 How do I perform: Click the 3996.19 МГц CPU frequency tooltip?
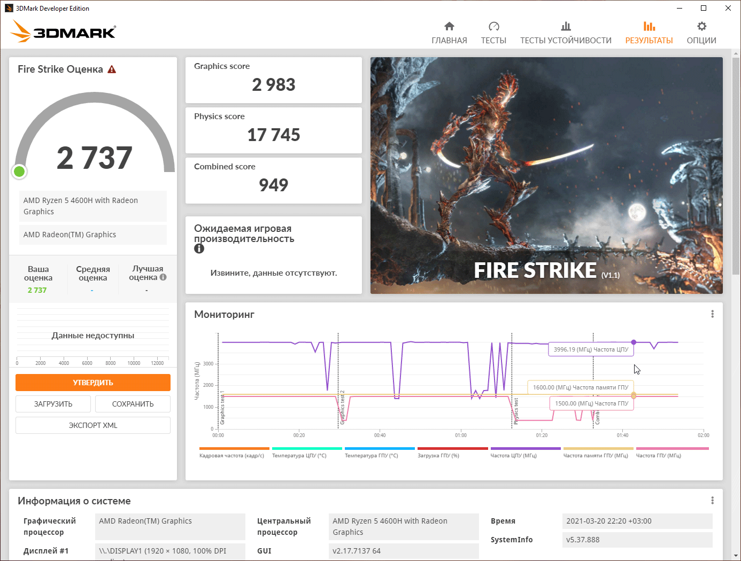(x=591, y=349)
